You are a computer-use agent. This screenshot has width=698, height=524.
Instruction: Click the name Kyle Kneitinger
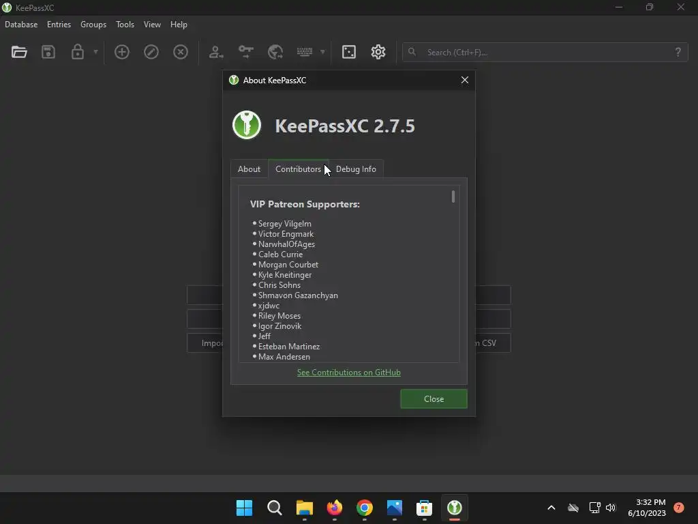pyautogui.click(x=285, y=275)
